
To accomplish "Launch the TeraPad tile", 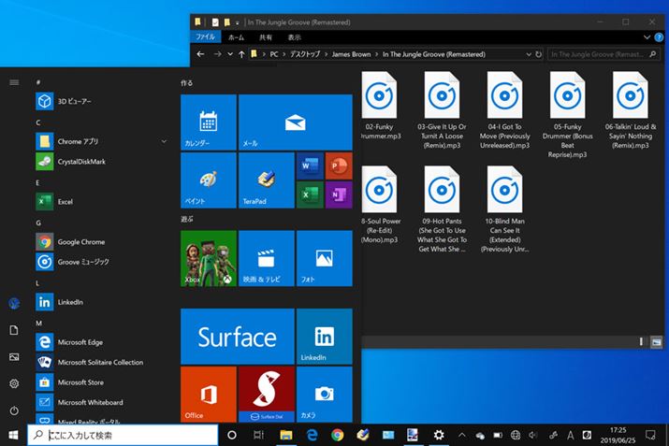I will (x=266, y=180).
